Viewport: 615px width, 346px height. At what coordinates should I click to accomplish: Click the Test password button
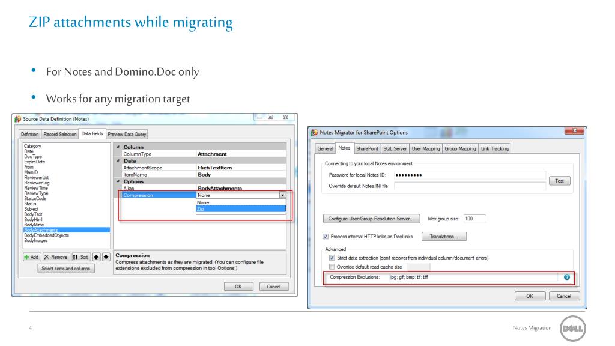click(x=559, y=181)
